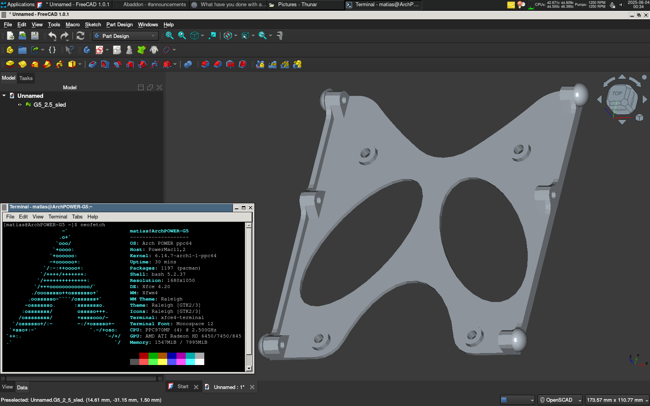This screenshot has height=406, width=650.
Task: Select the Pocket tool icon
Action: point(92,64)
